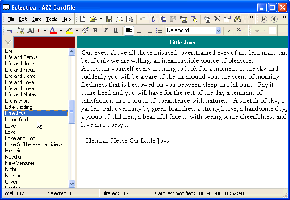Save the cardfile with the floppy disk icon
This screenshot has height=200, width=290.
[x=109, y=19]
